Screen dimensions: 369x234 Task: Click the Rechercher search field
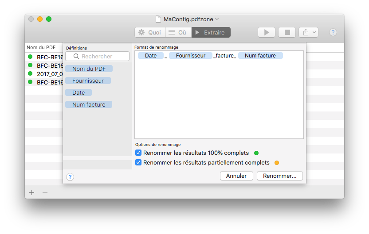[97, 56]
